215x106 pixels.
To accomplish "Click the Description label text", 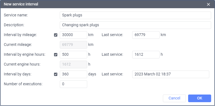I will [x=14, y=25].
